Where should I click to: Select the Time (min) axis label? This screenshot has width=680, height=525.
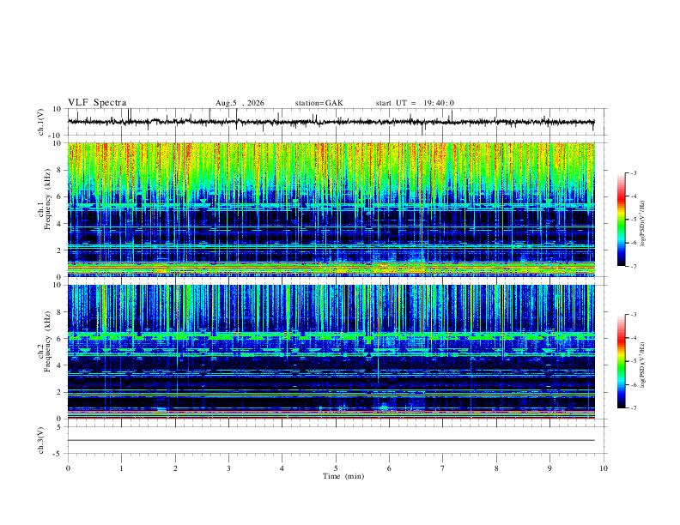tap(343, 476)
